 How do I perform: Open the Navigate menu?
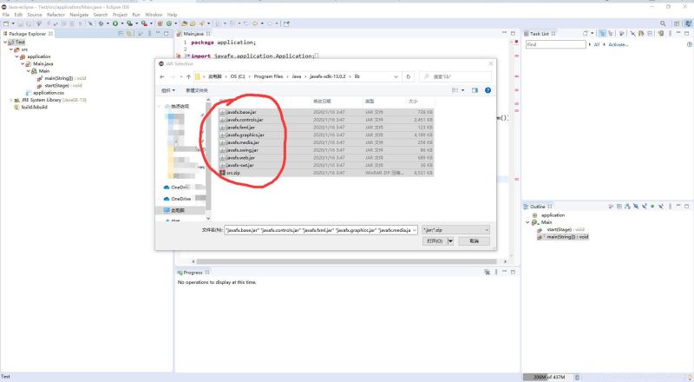click(x=79, y=15)
